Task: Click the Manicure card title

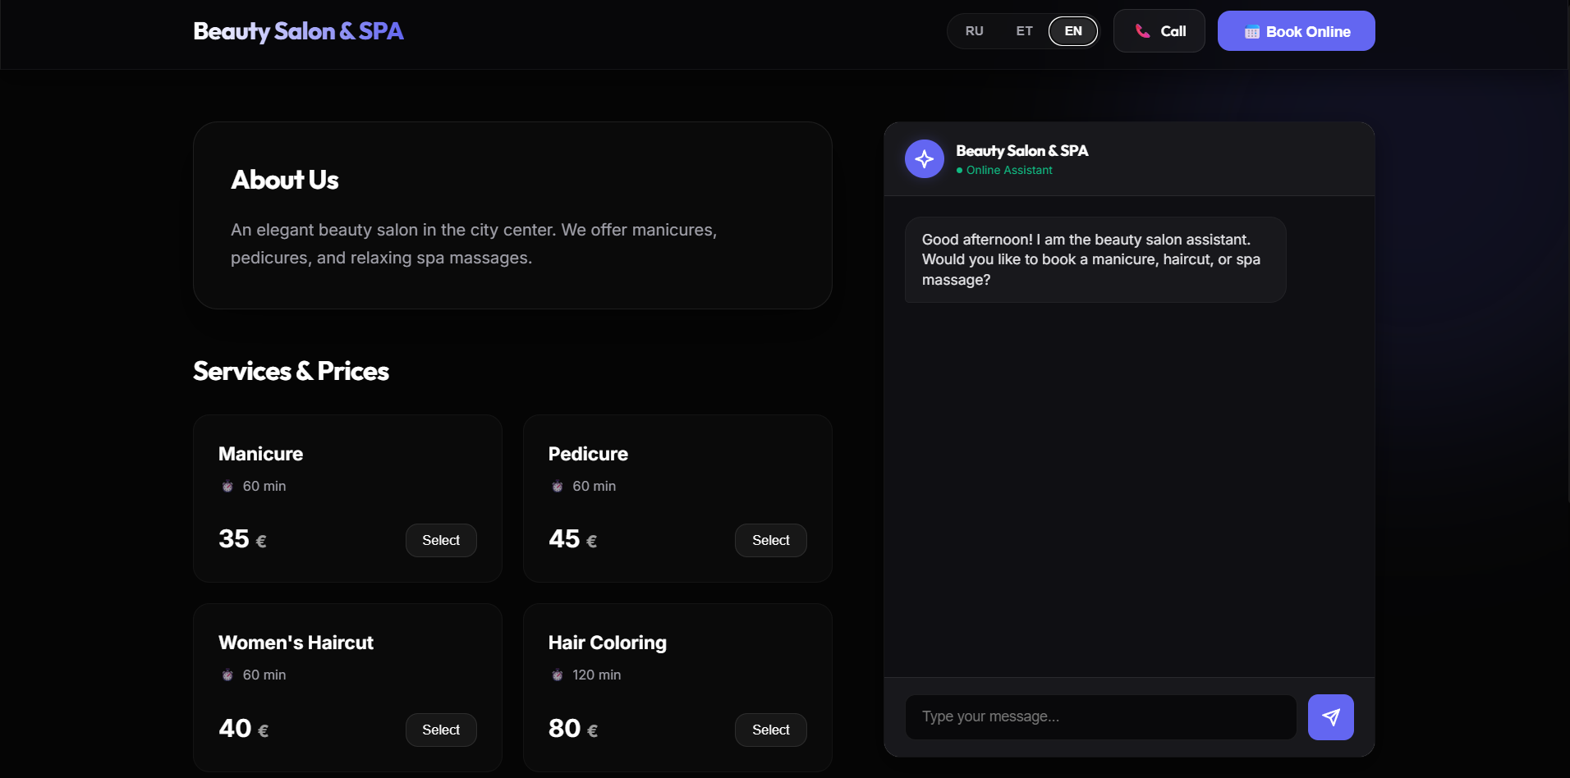Action: point(260,454)
